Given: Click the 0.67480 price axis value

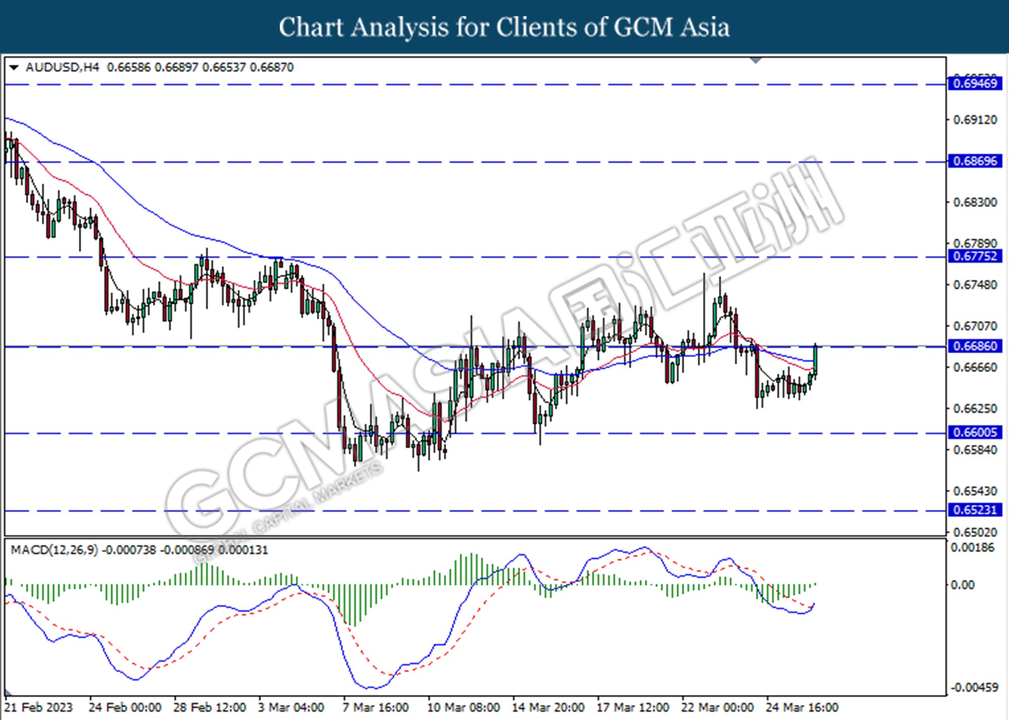Looking at the screenshot, I should [x=975, y=285].
